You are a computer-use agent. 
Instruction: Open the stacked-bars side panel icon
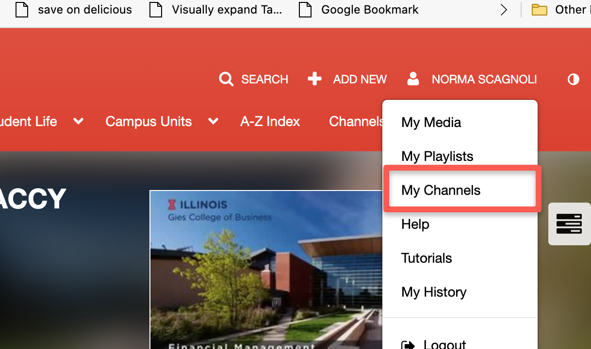pos(569,223)
